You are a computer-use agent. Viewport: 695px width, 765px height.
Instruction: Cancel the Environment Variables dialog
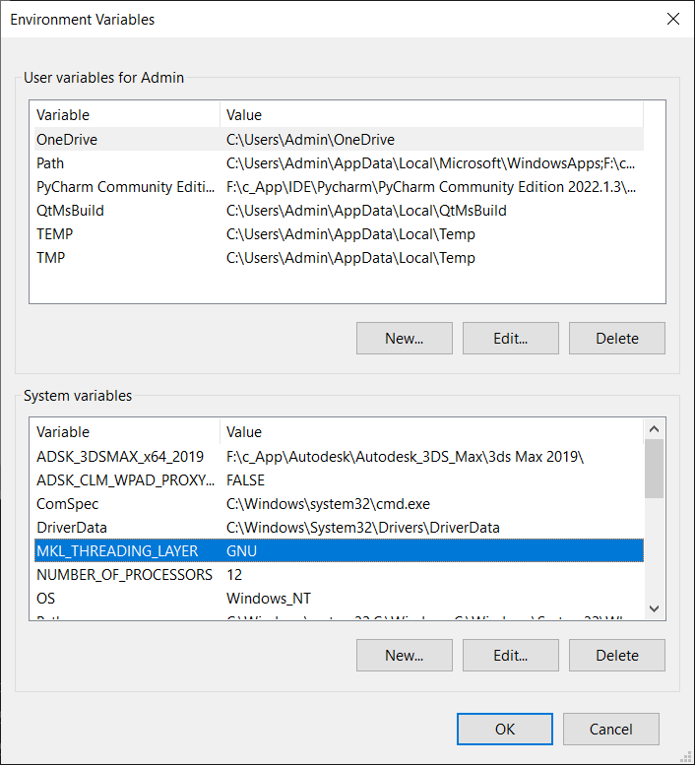click(610, 729)
